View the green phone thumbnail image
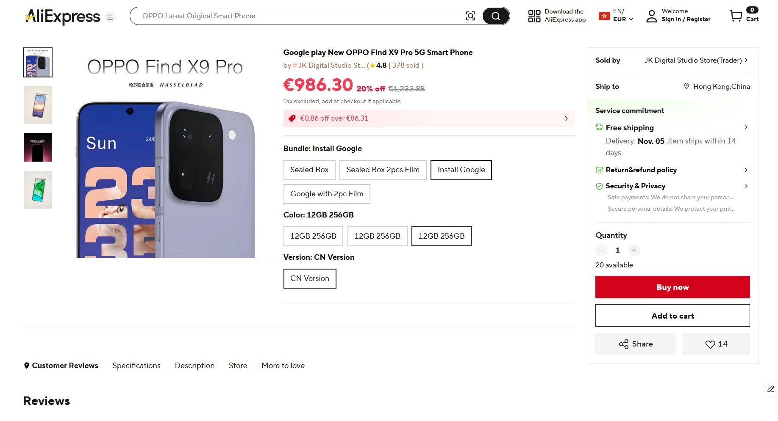This screenshot has height=421, width=778. (38, 190)
